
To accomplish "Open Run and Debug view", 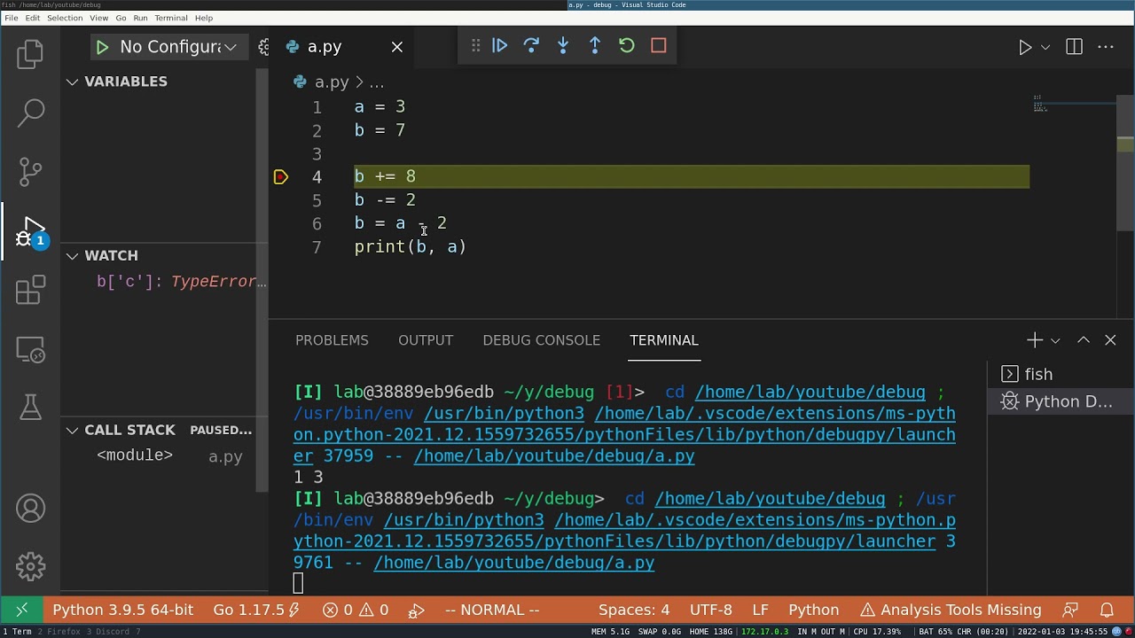I will pos(30,232).
